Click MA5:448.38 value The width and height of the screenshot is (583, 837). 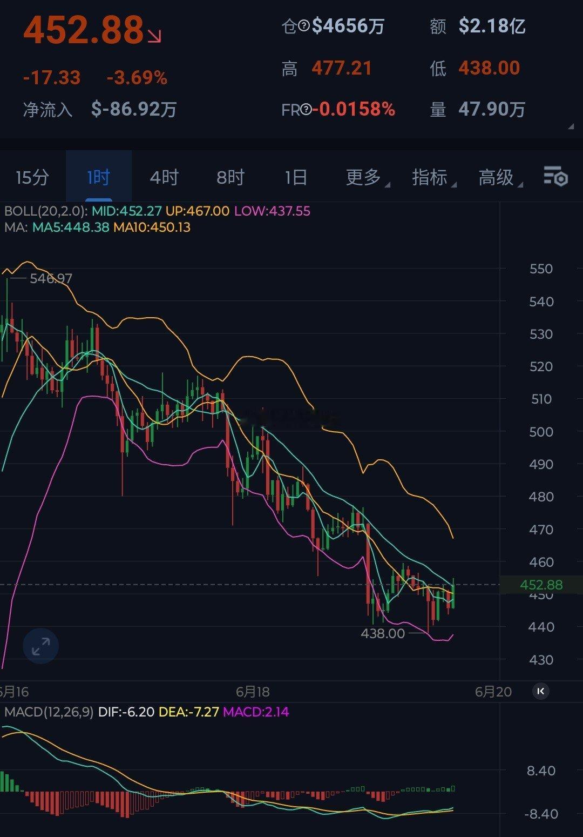(x=71, y=227)
